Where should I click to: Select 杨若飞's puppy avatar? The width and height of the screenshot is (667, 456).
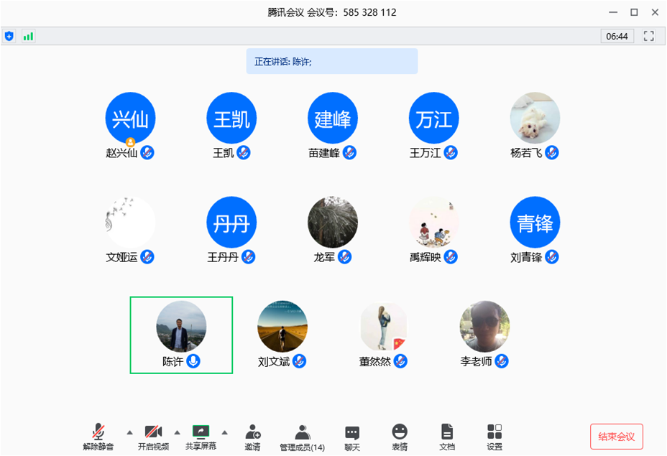[535, 118]
